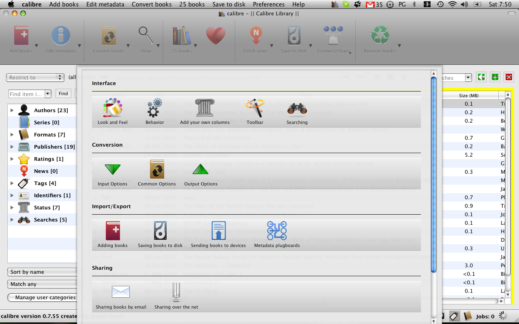Click the Convert books toolbar icon

[109, 36]
